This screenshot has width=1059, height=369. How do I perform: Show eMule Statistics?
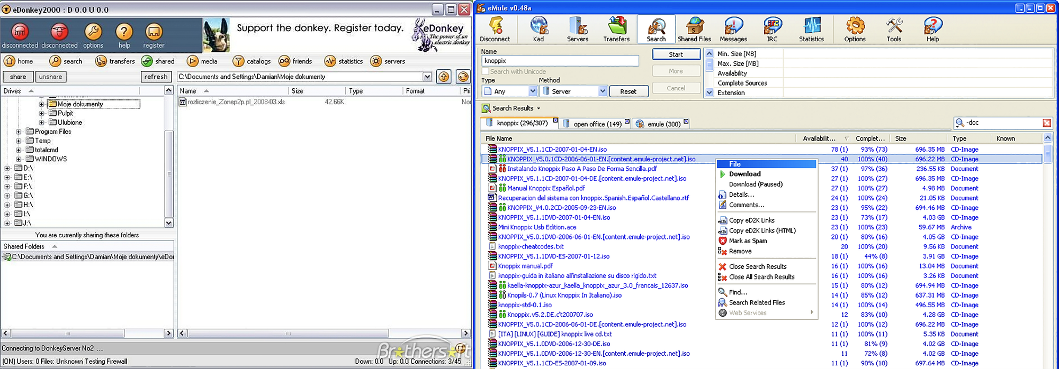[811, 29]
